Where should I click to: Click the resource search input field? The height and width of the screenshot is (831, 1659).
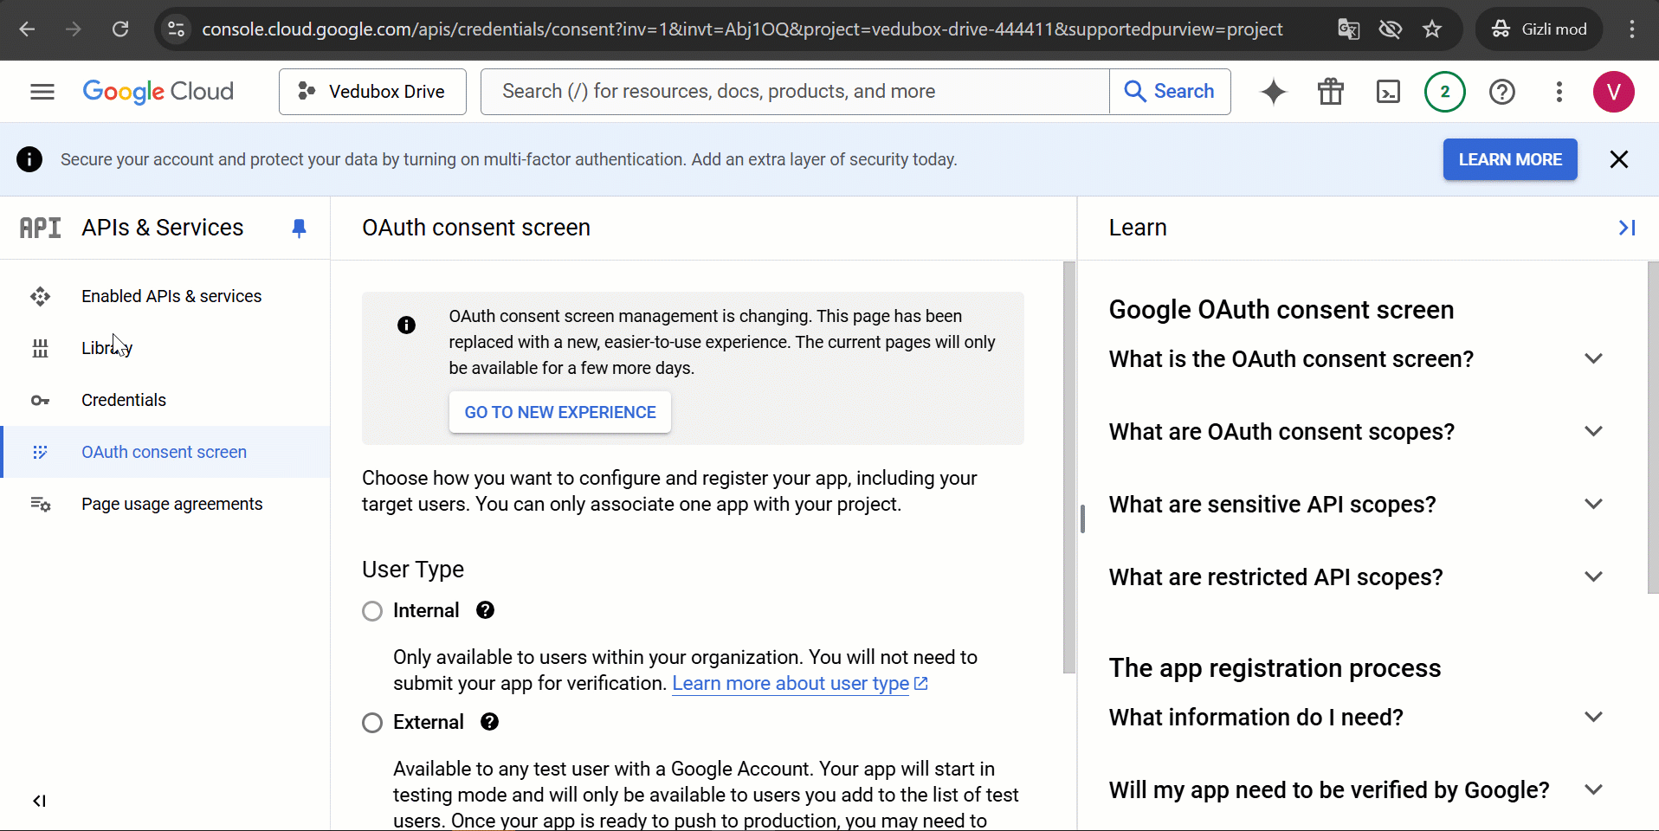coord(795,92)
